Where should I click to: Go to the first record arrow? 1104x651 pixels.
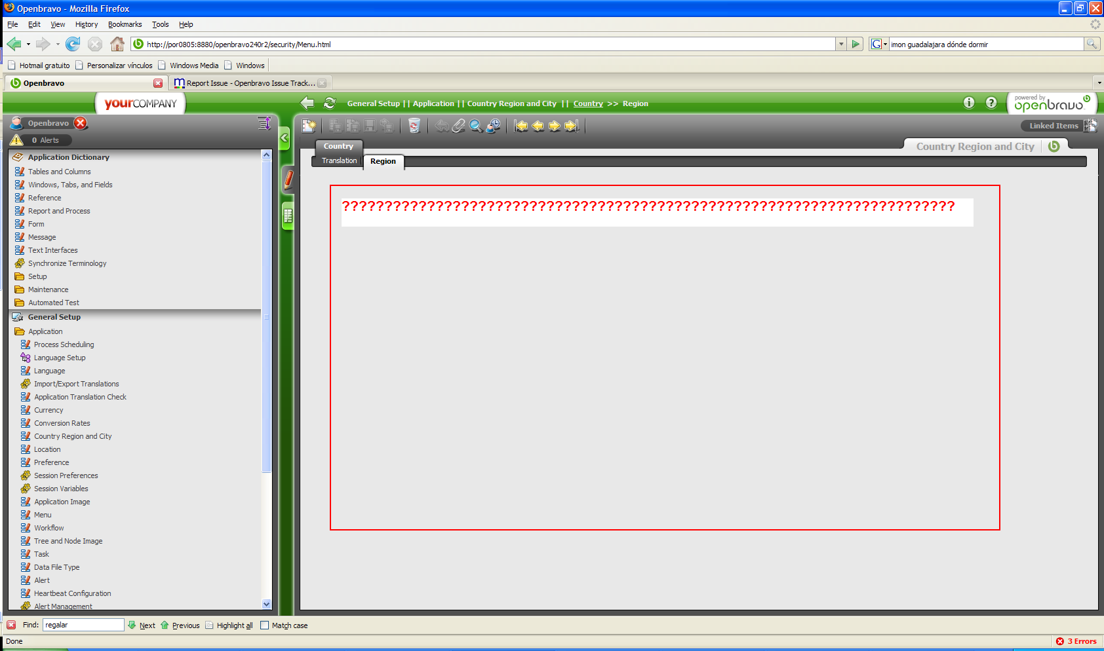coord(521,126)
